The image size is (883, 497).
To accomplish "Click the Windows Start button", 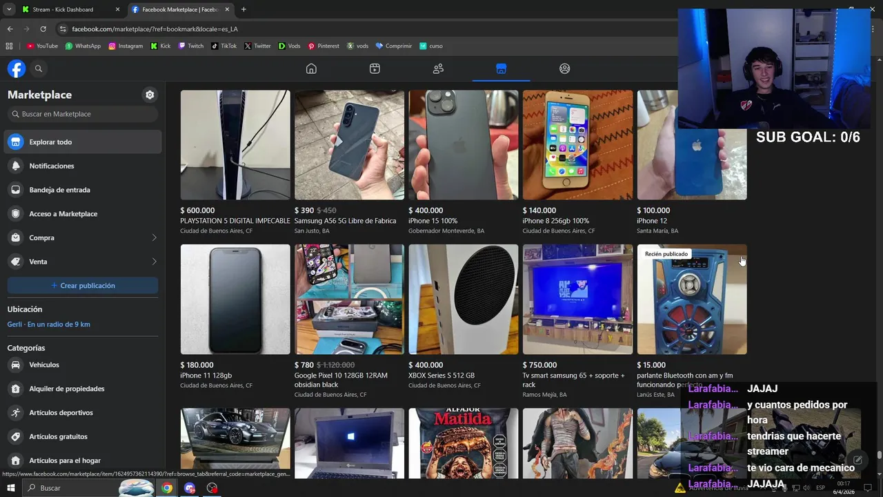I will [x=10, y=488].
